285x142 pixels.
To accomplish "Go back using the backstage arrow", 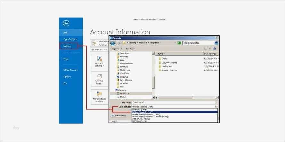I will [x=66, y=23].
